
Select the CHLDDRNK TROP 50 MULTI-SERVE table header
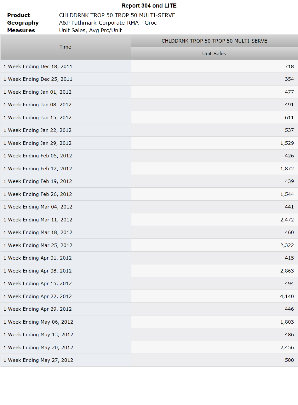[214, 41]
